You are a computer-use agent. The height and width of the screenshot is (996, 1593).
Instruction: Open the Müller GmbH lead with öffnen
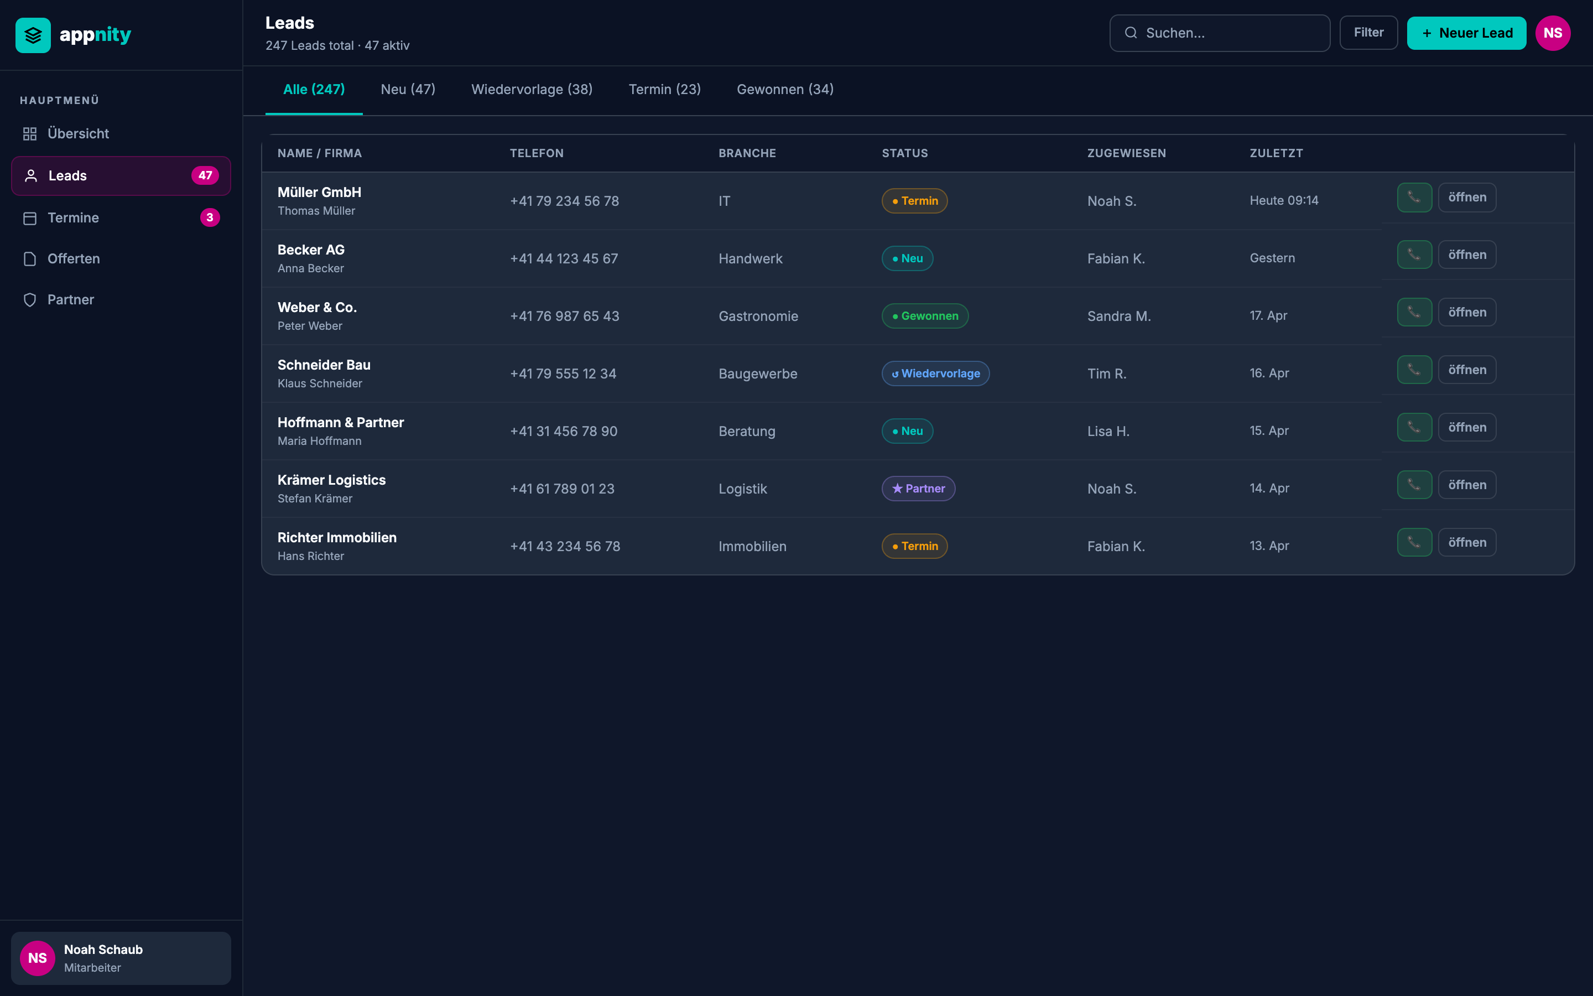point(1467,198)
